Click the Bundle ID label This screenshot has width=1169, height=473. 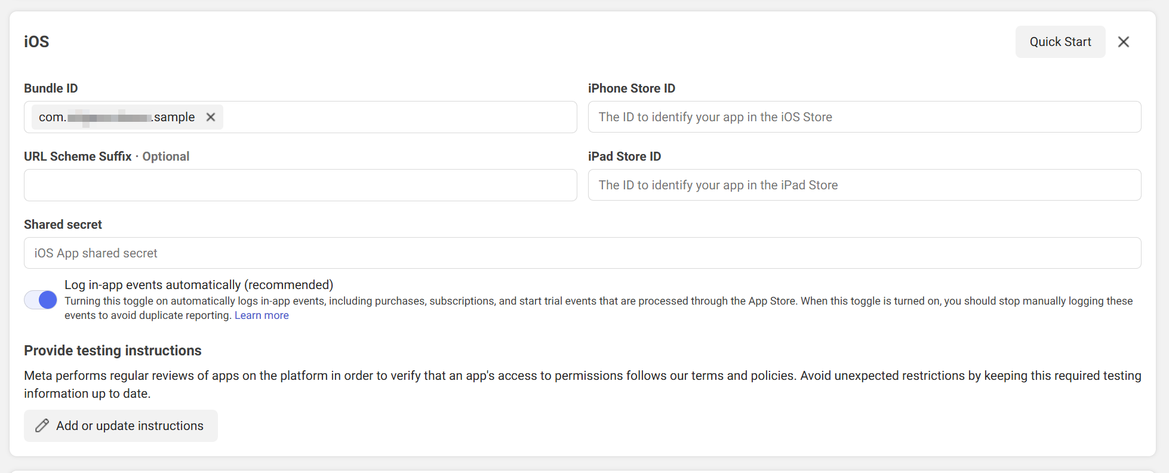pos(51,88)
